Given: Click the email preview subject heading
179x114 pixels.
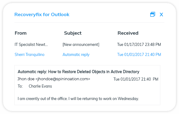Looking at the screenshot, I should [x=79, y=72].
